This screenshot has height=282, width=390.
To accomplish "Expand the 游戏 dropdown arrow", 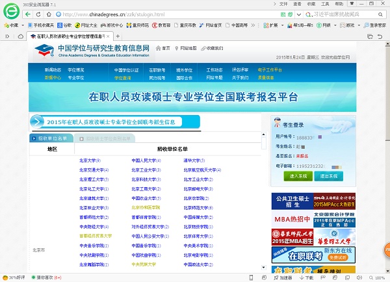I will click(359, 25).
